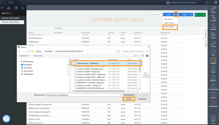Open recent locations dropdown in file dialog
Image resolution: width=219 pixels, height=125 pixels.
(26, 51)
